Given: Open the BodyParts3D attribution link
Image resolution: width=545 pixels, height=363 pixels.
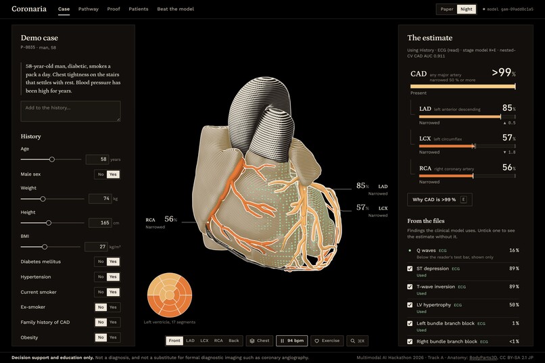Looking at the screenshot, I should pos(483,358).
